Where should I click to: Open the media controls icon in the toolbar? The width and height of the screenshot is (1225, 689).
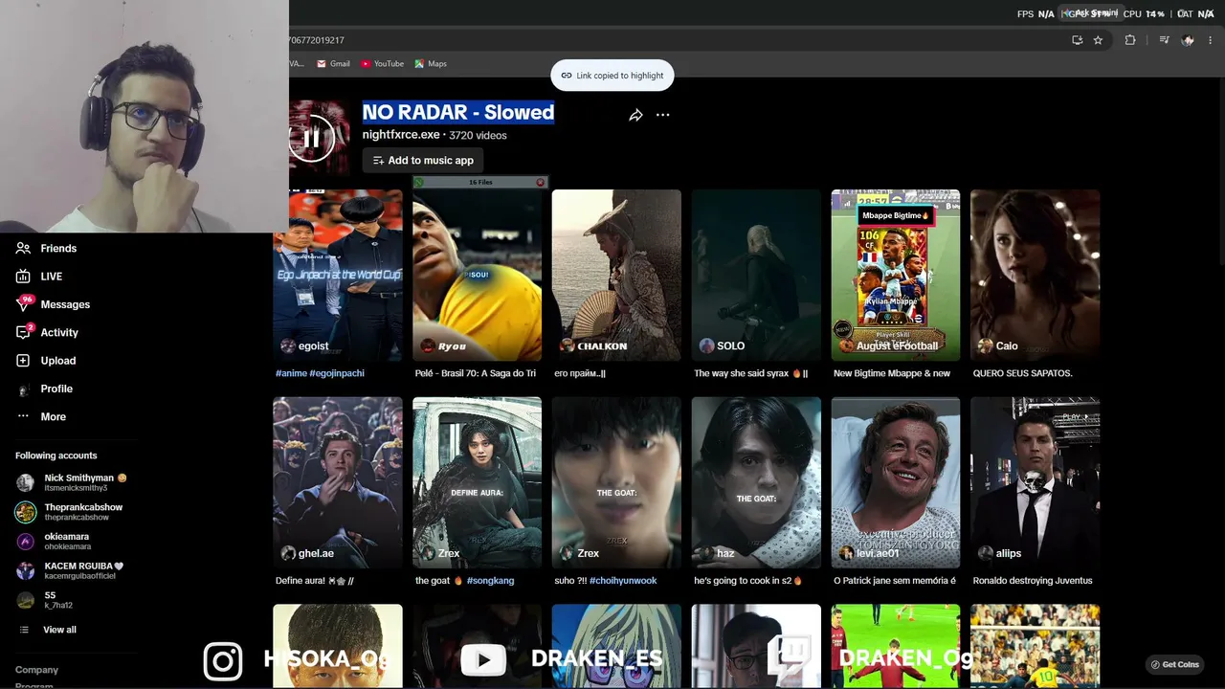[1164, 40]
